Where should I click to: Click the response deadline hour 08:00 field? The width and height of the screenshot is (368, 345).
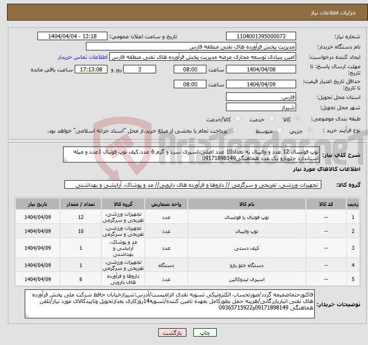(x=190, y=69)
